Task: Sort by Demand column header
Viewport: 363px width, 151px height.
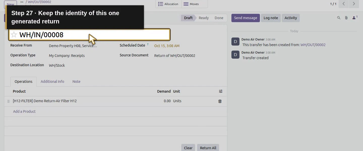Action: click(x=164, y=91)
